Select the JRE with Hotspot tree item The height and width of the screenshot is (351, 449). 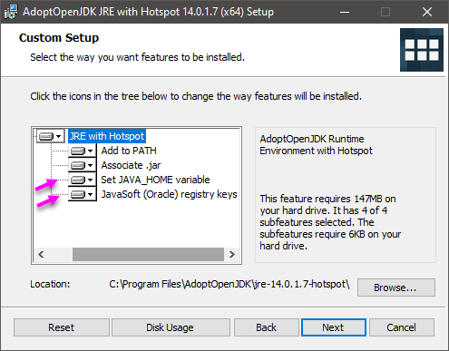tap(107, 136)
